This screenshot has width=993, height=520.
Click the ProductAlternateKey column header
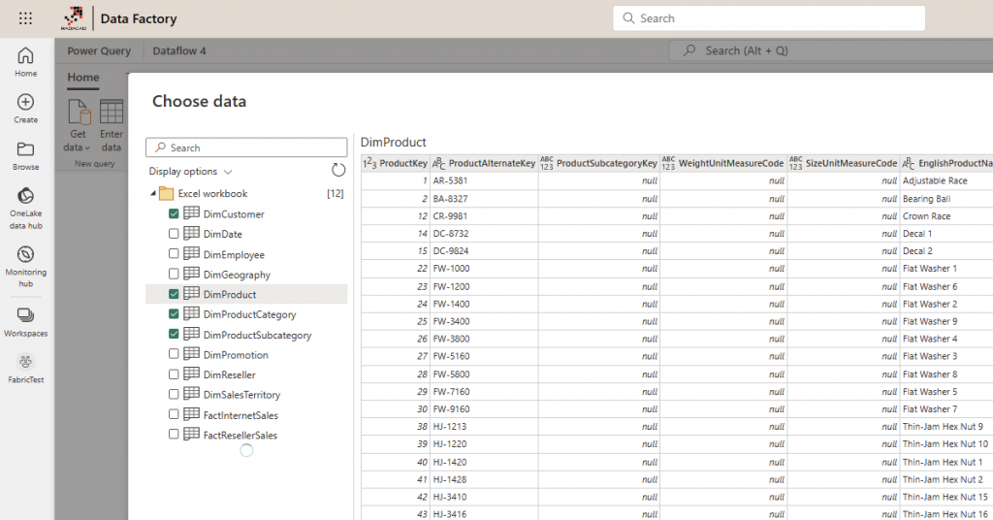(491, 164)
